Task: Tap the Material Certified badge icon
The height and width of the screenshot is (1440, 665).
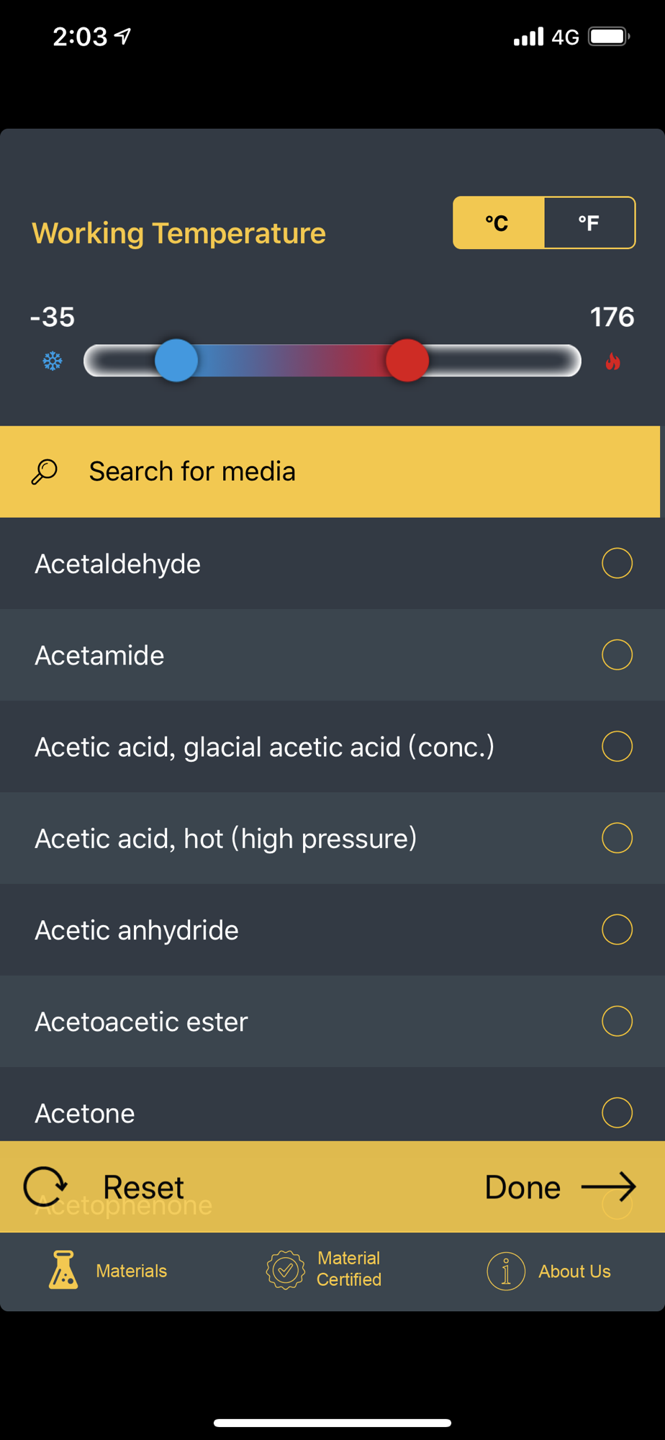Action: coord(285,1270)
